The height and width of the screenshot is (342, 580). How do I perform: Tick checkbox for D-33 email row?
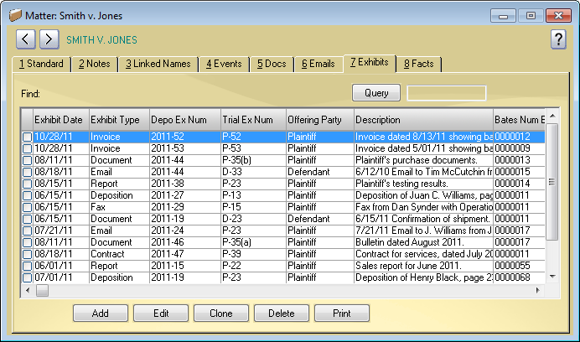point(27,173)
